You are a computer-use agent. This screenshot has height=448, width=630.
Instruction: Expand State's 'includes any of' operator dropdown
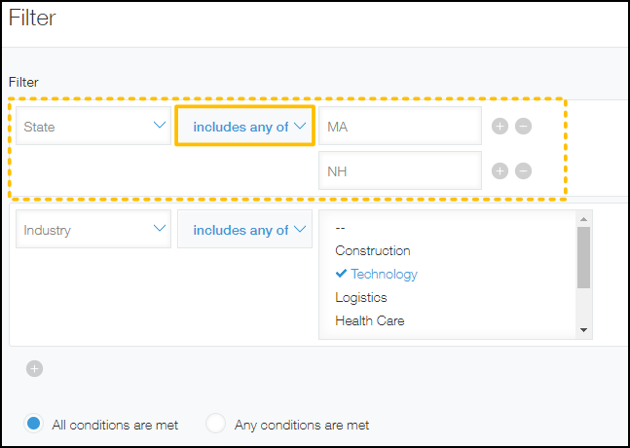(x=245, y=127)
